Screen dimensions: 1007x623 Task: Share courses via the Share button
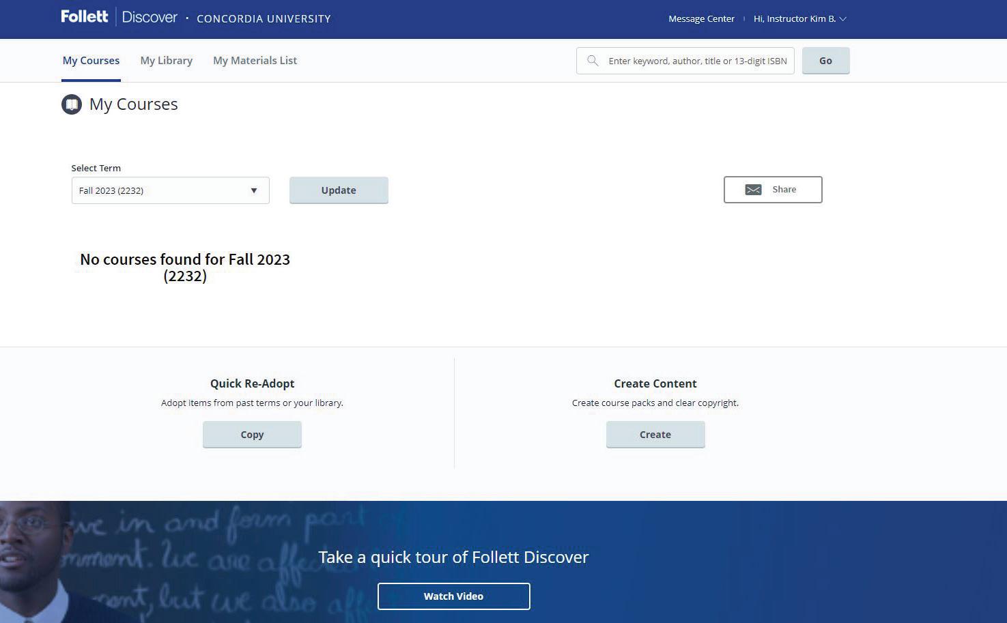tap(773, 190)
